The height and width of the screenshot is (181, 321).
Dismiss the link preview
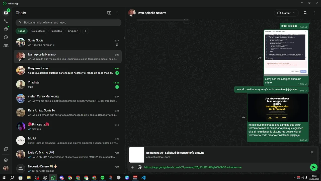[x=312, y=152]
